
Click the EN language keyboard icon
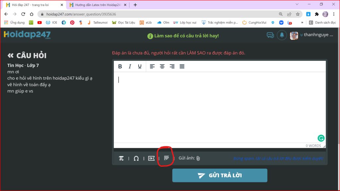[x=151, y=158]
